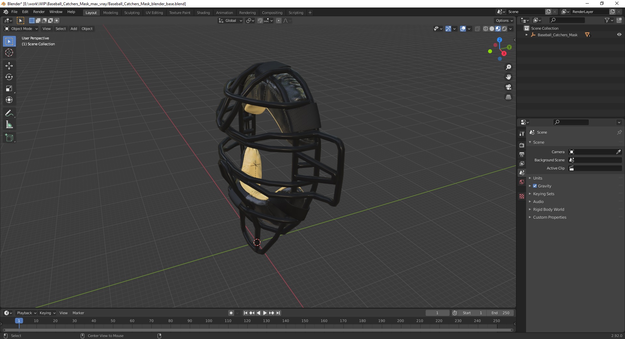The width and height of the screenshot is (625, 339).
Task: Switch to Rendered shading
Action: (x=504, y=29)
